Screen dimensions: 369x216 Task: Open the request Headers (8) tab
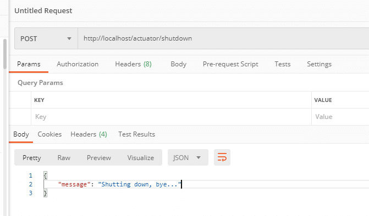click(x=133, y=64)
